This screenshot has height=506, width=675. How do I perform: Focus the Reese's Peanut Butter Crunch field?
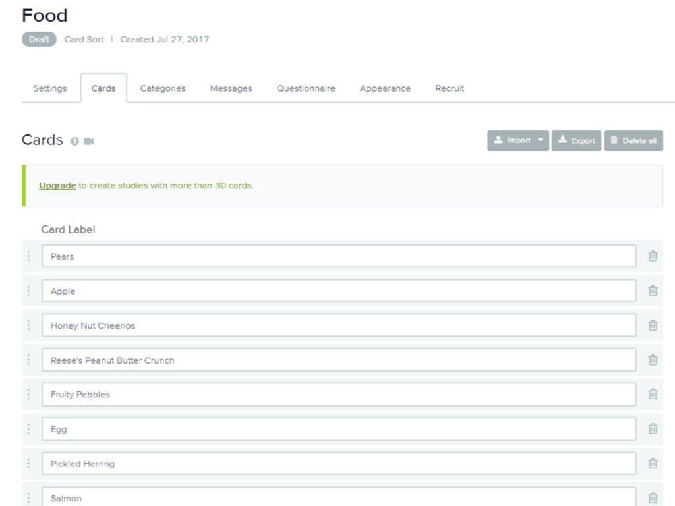coord(339,360)
